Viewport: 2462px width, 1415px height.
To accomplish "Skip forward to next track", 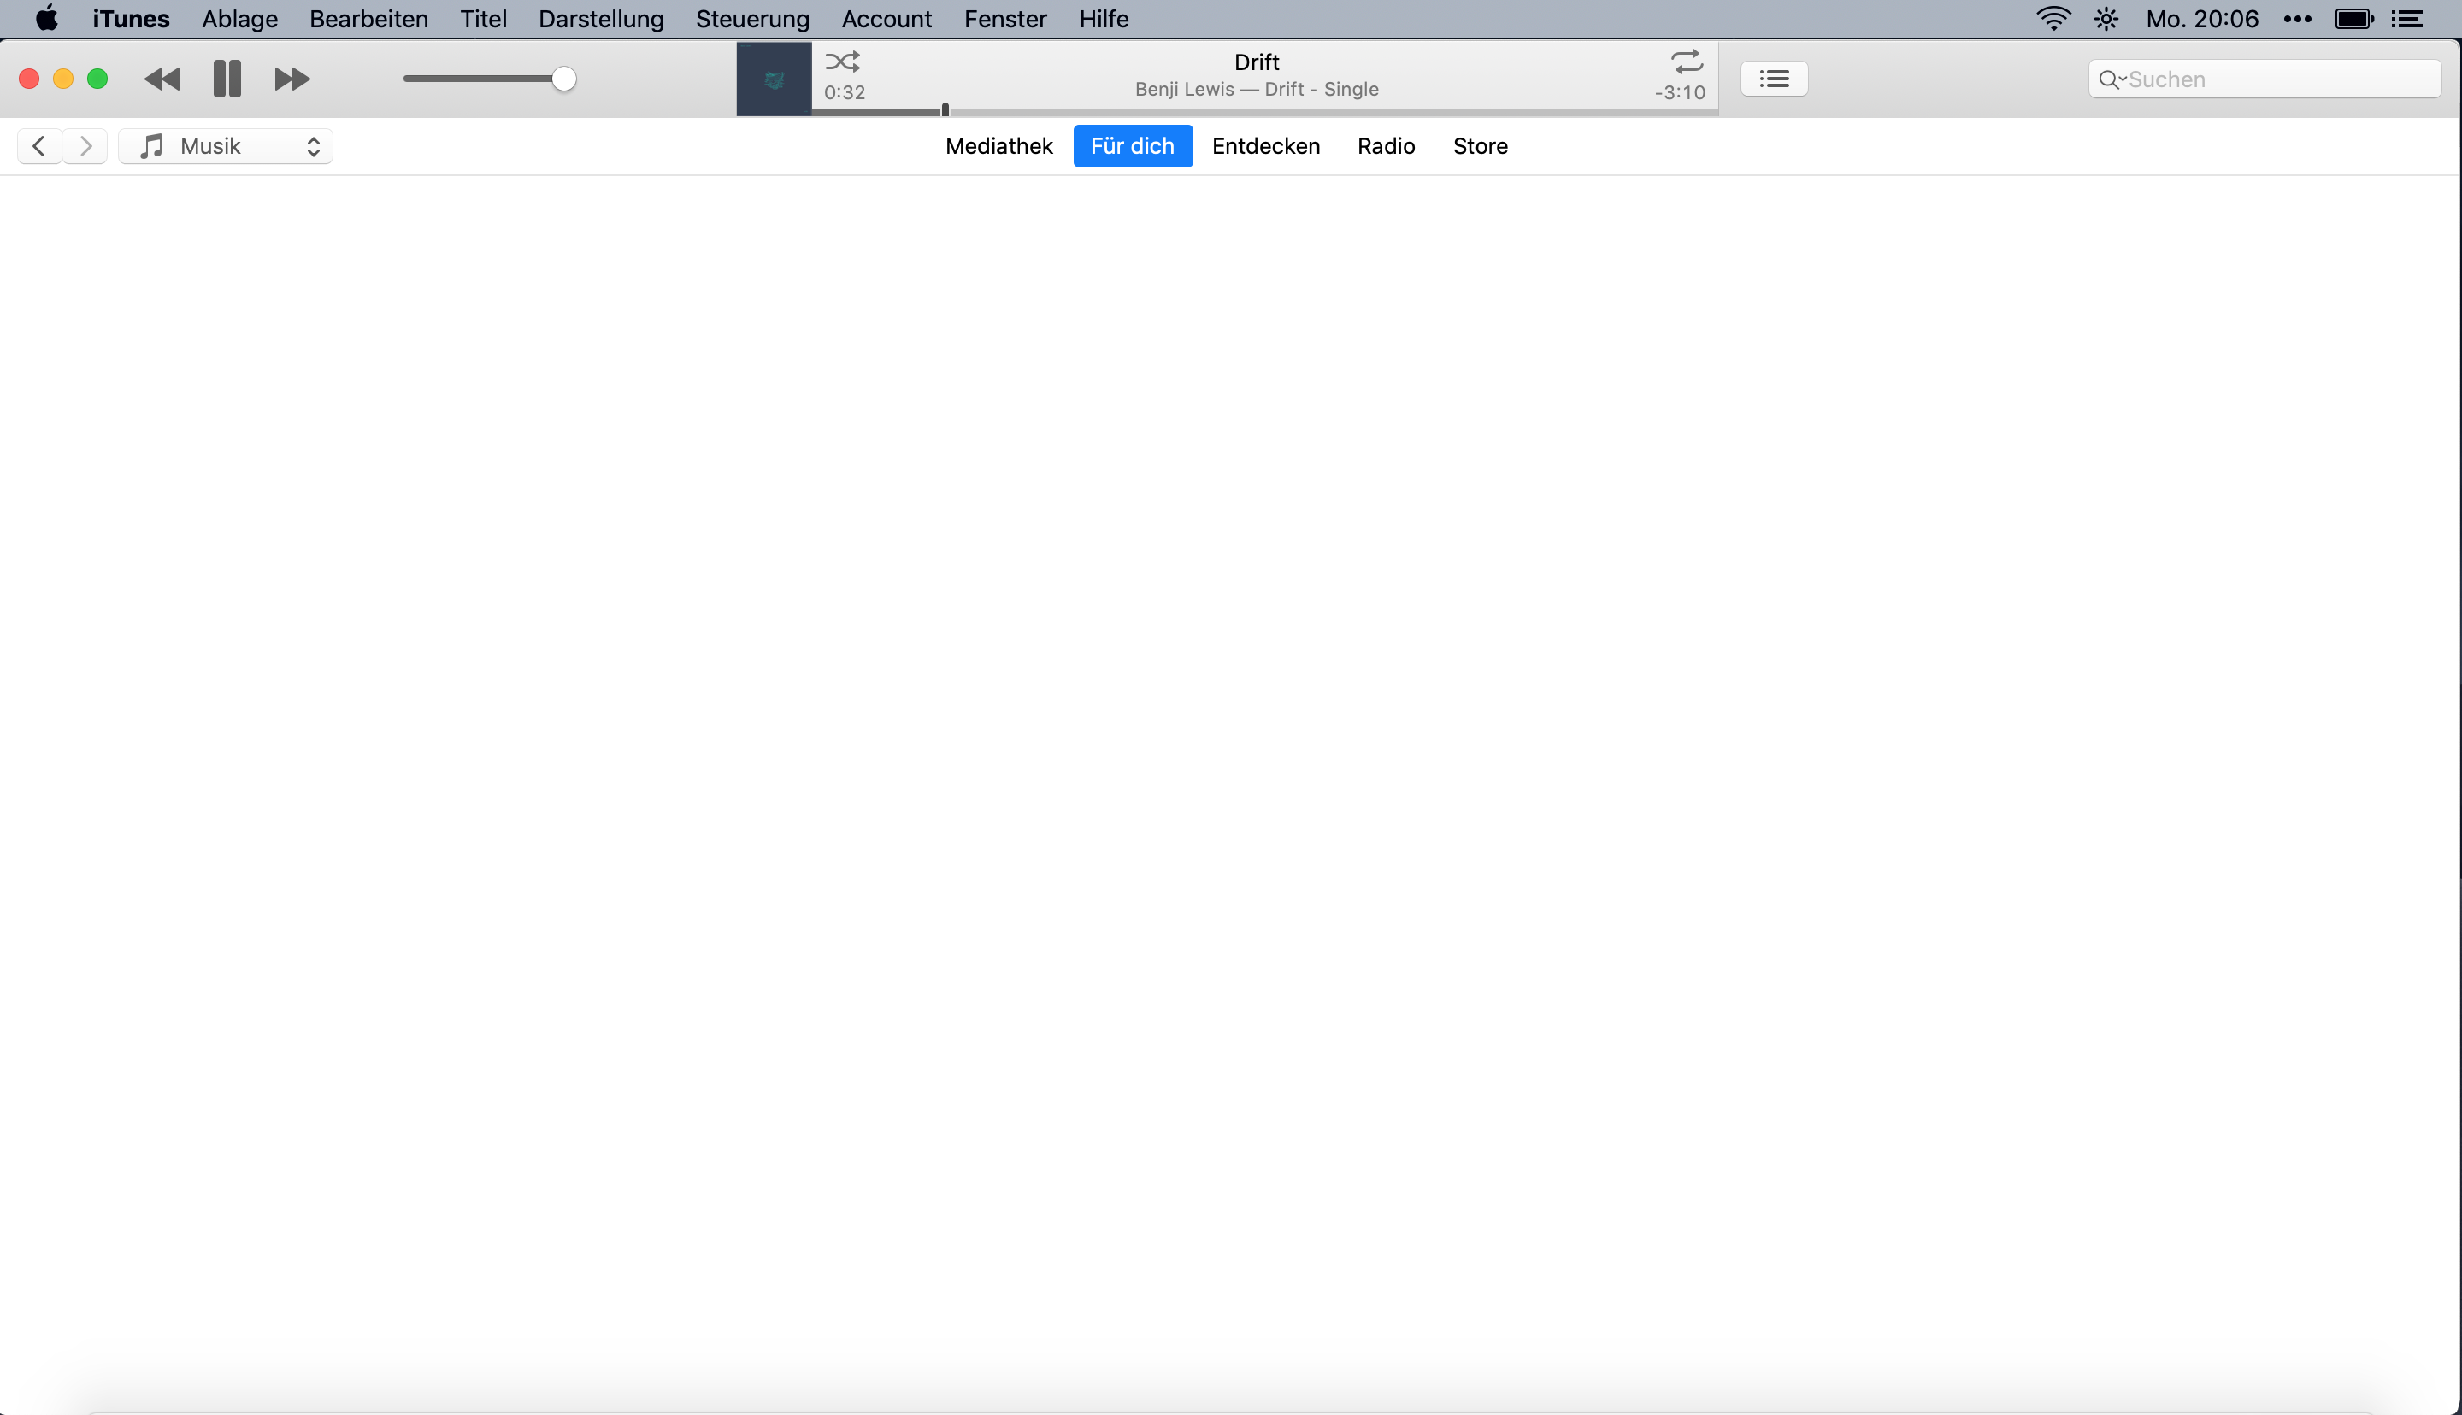I will tap(292, 79).
